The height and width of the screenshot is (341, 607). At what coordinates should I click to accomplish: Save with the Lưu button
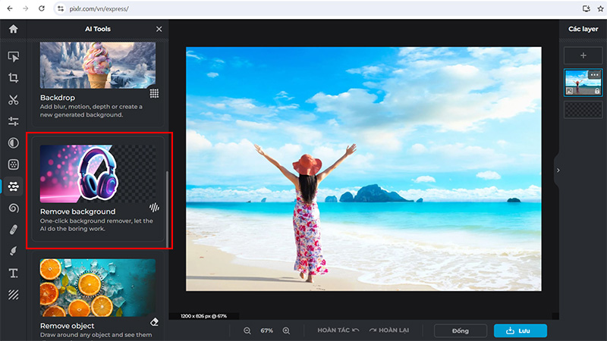click(x=521, y=330)
